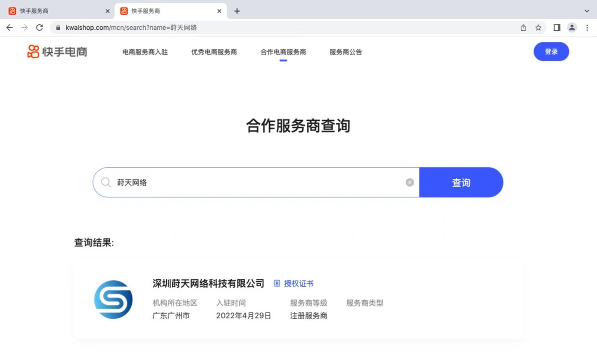
Task: Open 服务商公告 navigation item
Action: click(x=346, y=52)
